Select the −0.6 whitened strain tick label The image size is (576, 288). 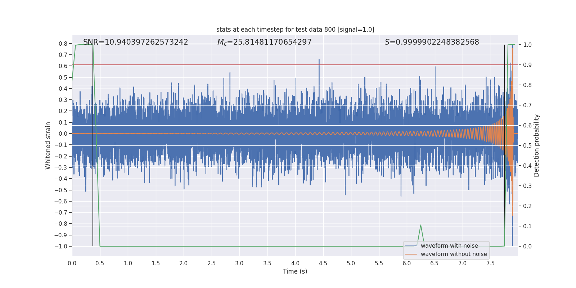(61, 201)
